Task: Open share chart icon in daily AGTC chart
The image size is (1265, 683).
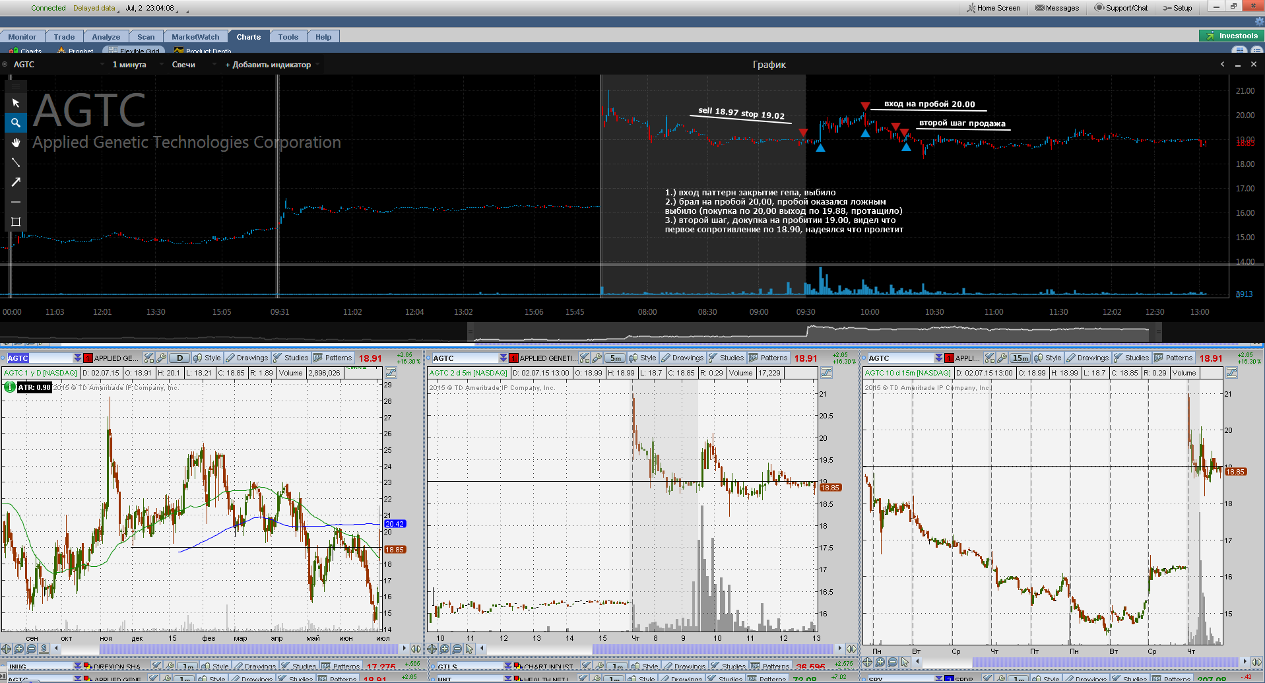Action: pyautogui.click(x=150, y=358)
